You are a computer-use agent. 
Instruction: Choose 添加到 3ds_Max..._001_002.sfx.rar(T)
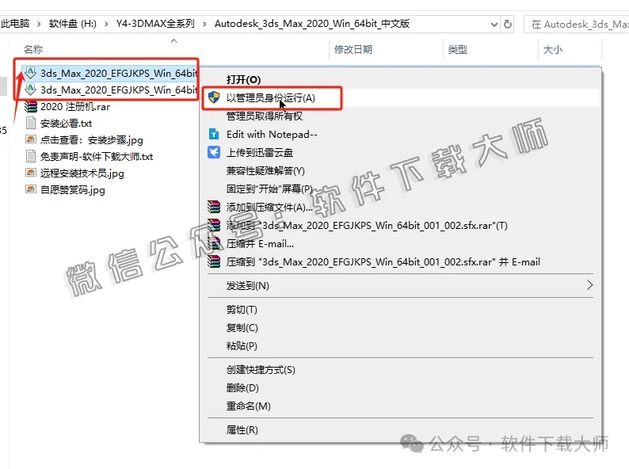[367, 226]
